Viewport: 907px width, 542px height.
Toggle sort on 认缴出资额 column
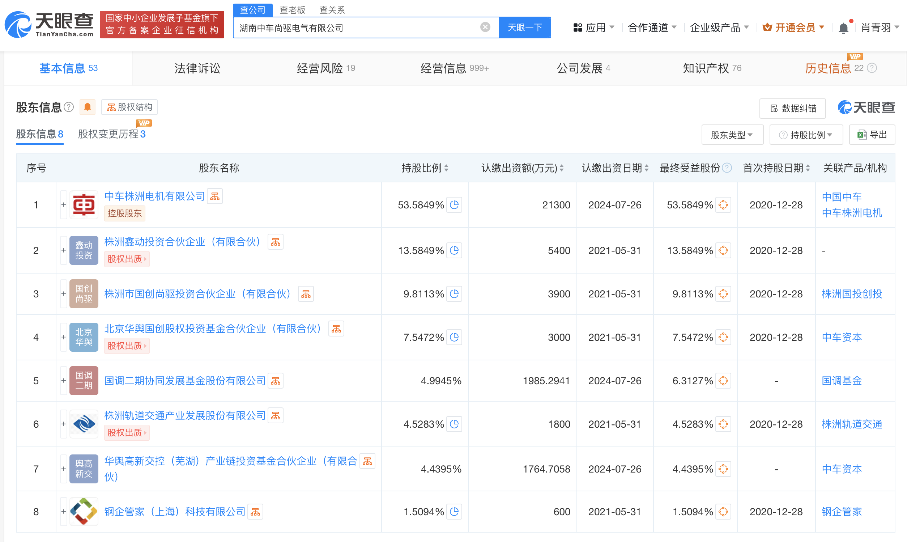pos(562,168)
